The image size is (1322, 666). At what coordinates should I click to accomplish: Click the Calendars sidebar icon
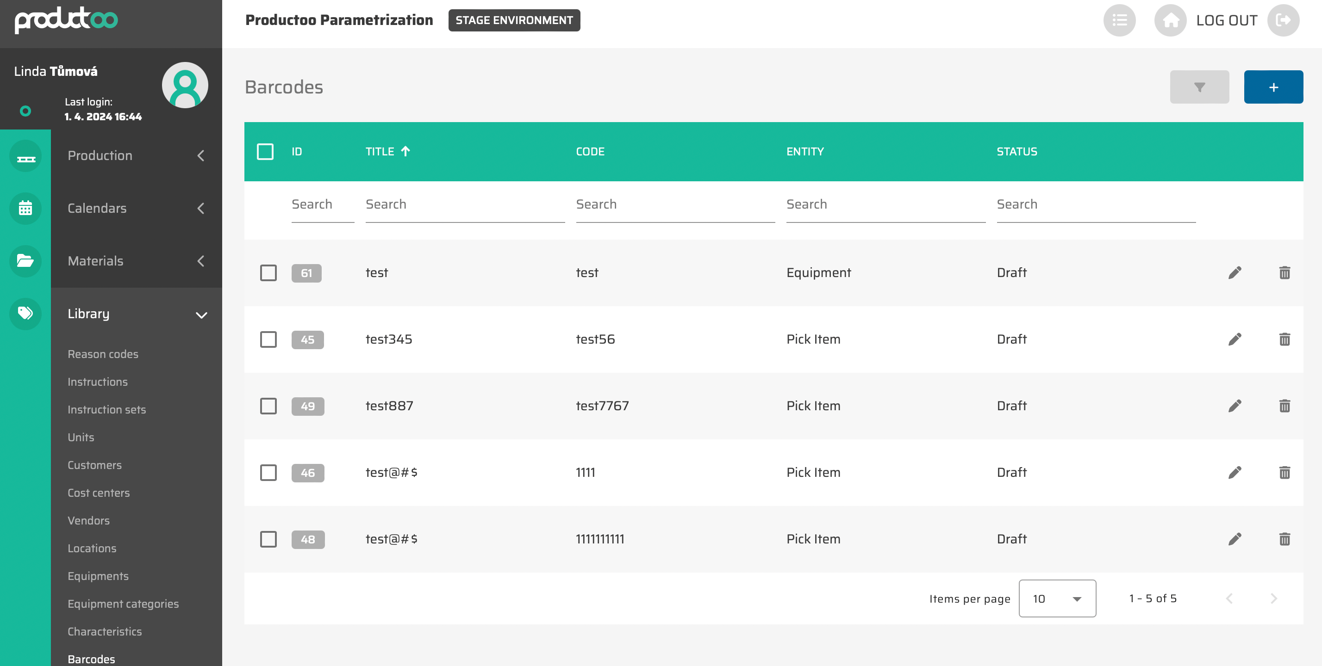pos(25,208)
